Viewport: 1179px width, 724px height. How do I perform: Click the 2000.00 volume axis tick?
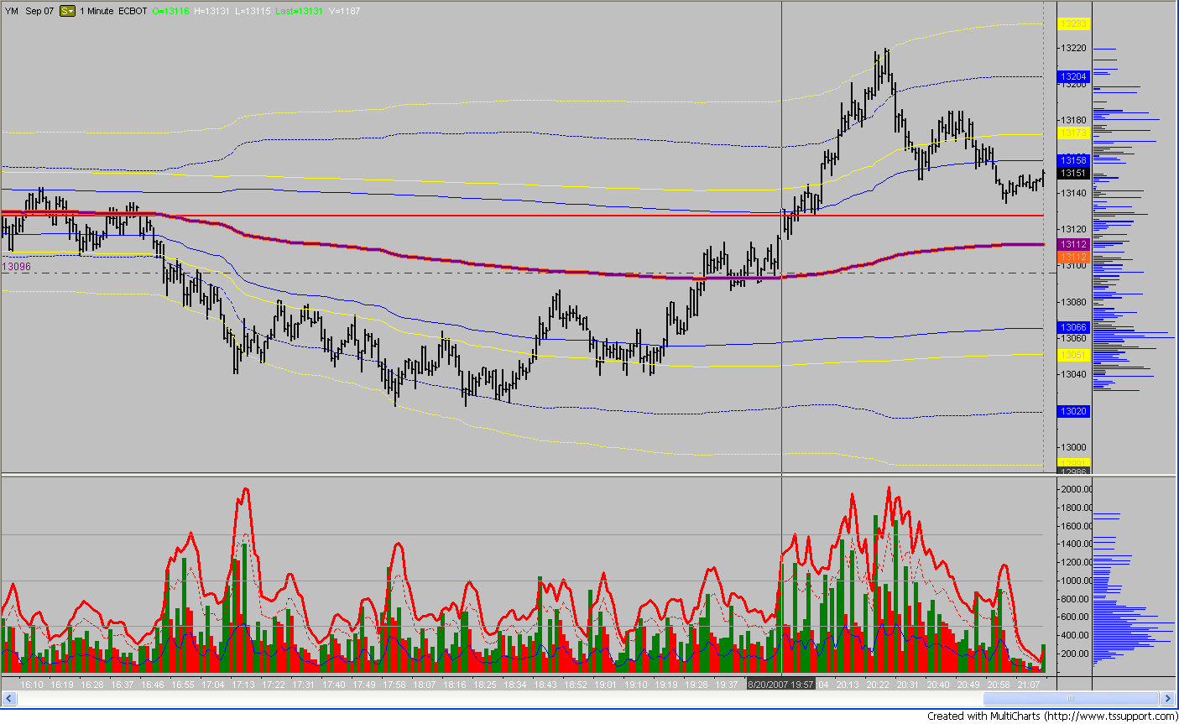pyautogui.click(x=1076, y=489)
